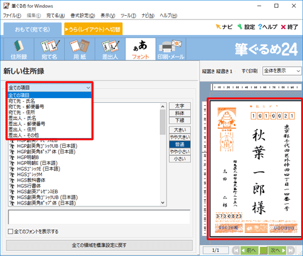Click the 1/1 page number field

216,251
